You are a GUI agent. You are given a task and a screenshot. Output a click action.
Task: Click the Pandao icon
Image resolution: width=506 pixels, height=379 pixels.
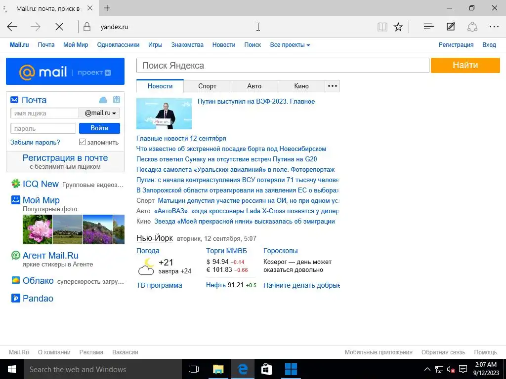click(x=15, y=298)
